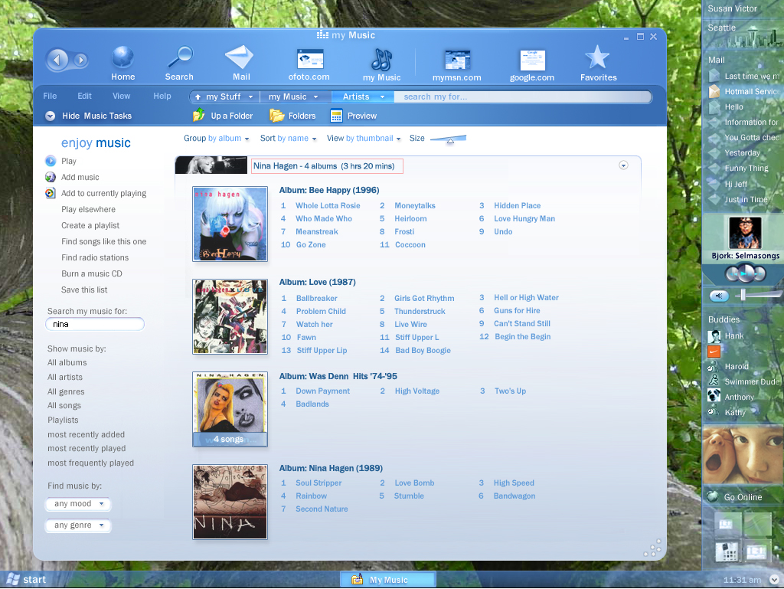
Task: Open the Edit menu
Action: tap(84, 96)
